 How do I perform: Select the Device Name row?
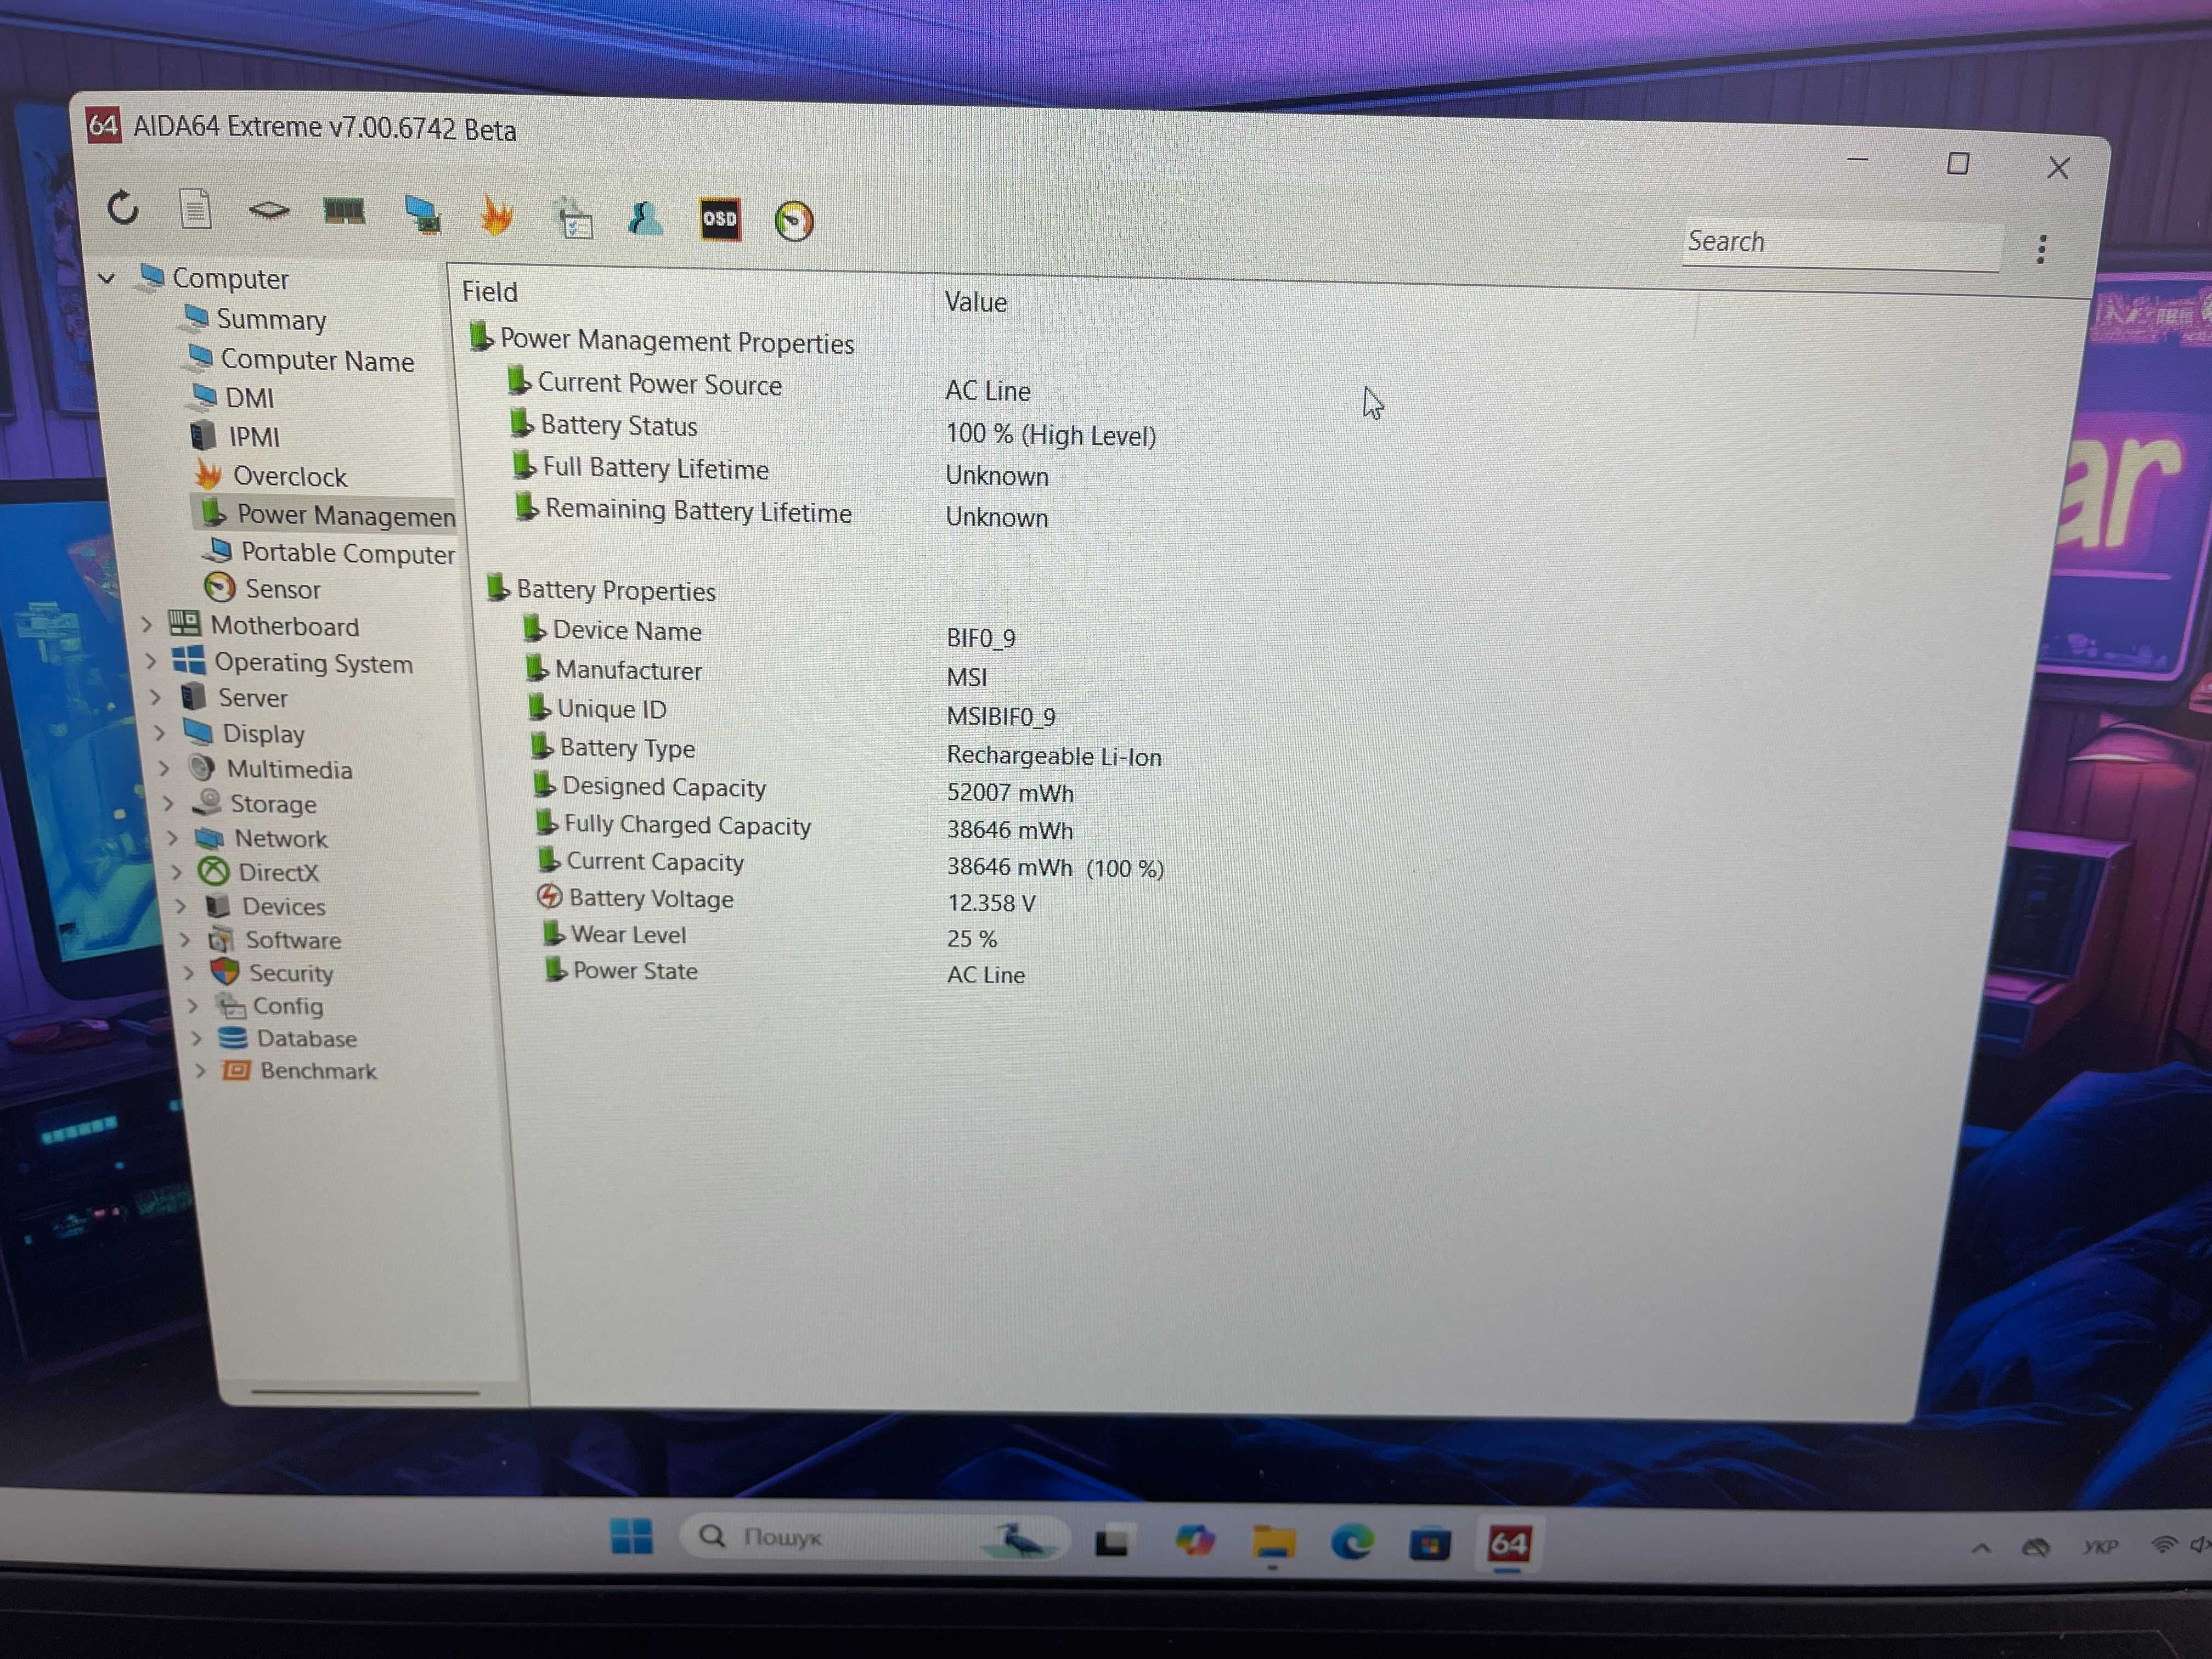coord(769,634)
